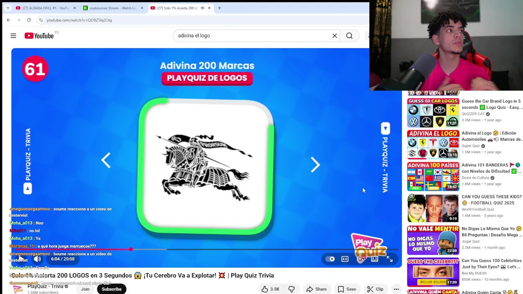Open the PlayQuiz channel avatar
The width and height of the screenshot is (523, 294).
pyautogui.click(x=18, y=289)
